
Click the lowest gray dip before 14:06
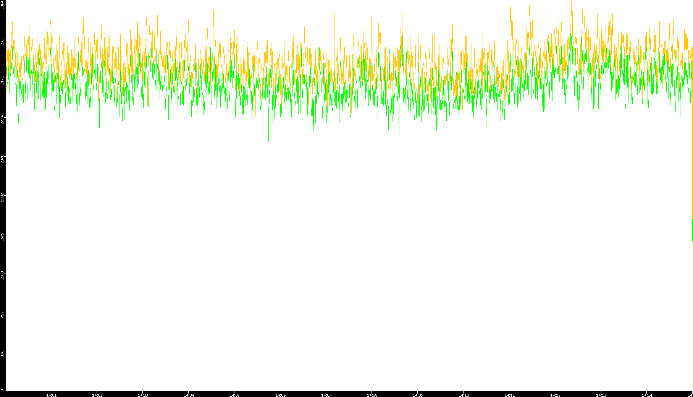click(x=268, y=140)
